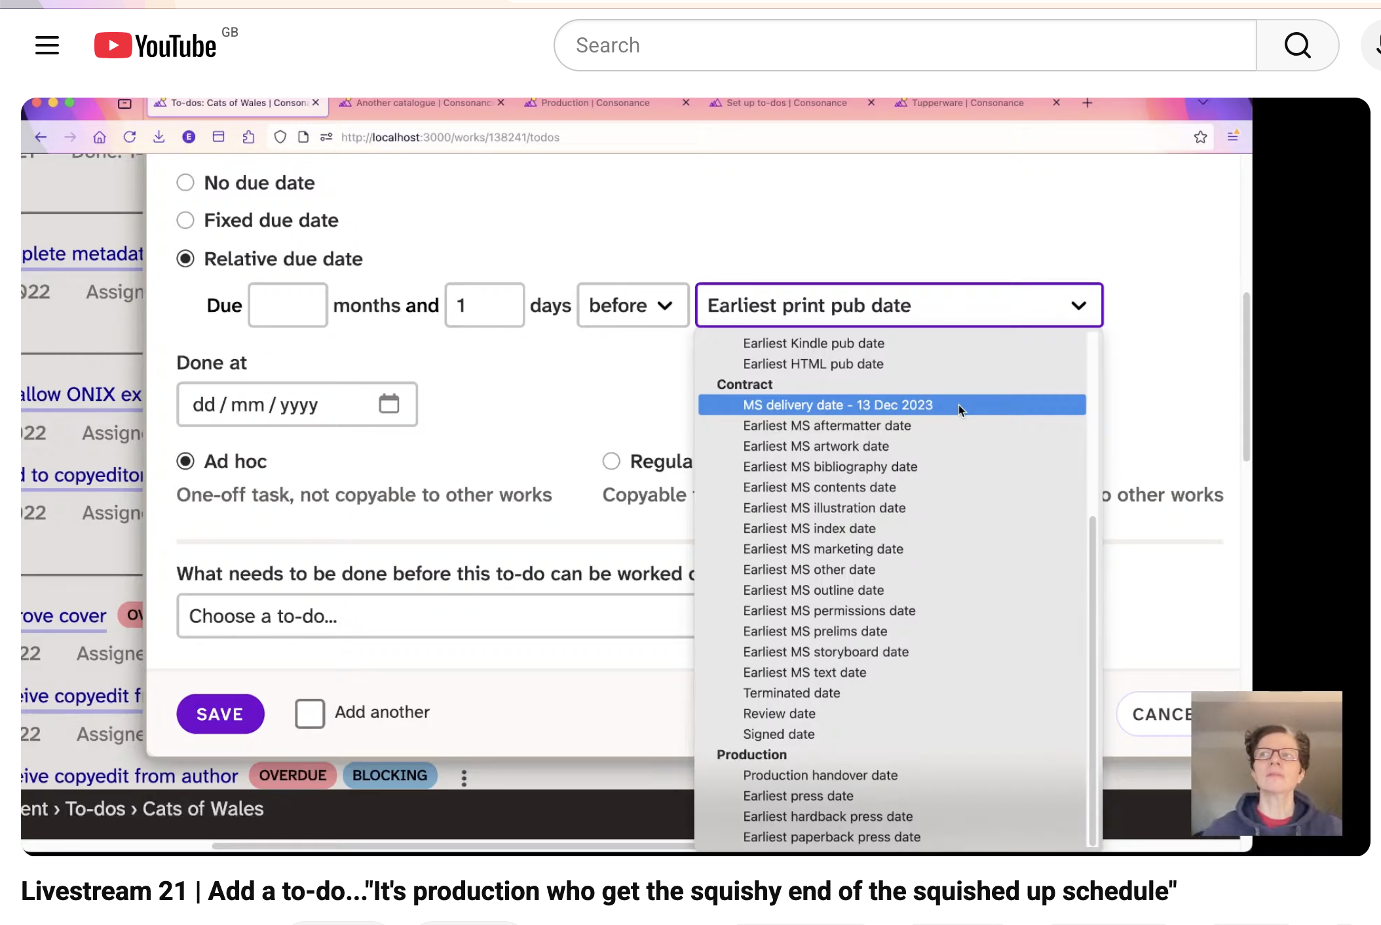Choose Signed date option

[x=778, y=734]
